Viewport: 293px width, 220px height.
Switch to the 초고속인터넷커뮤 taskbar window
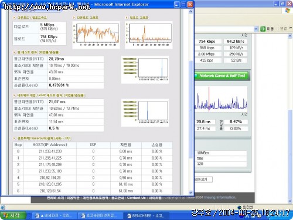[100, 216]
